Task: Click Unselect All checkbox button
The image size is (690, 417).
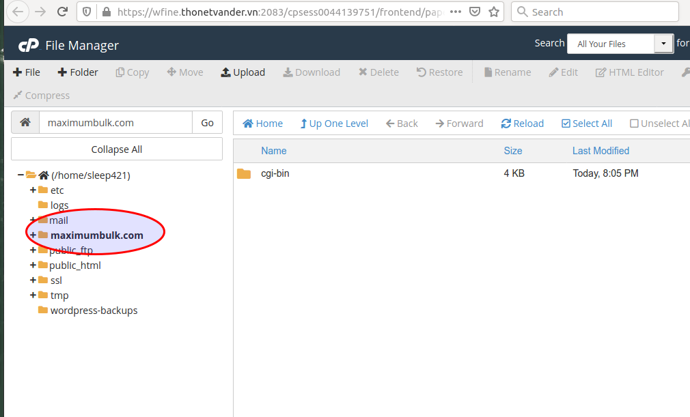Action: pos(660,124)
